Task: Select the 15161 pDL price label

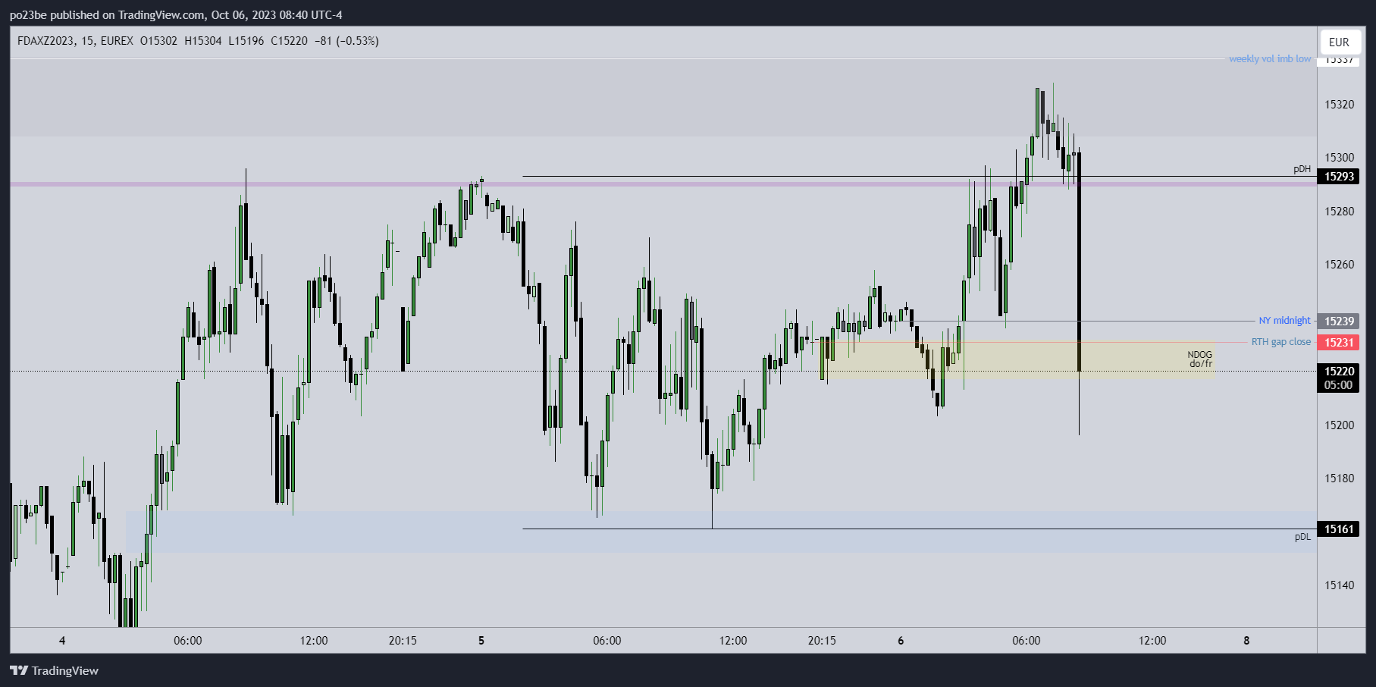Action: click(1338, 529)
